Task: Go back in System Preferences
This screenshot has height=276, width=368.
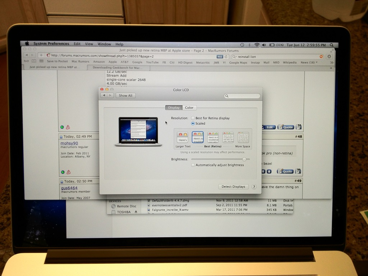Action: (x=104, y=95)
